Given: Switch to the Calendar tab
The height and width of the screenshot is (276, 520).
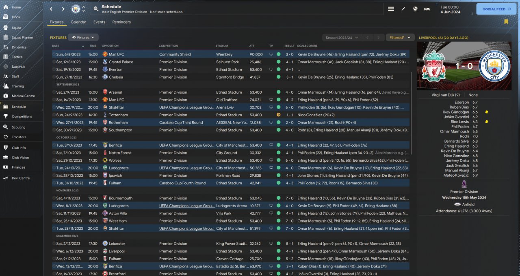Looking at the screenshot, I should (78, 22).
